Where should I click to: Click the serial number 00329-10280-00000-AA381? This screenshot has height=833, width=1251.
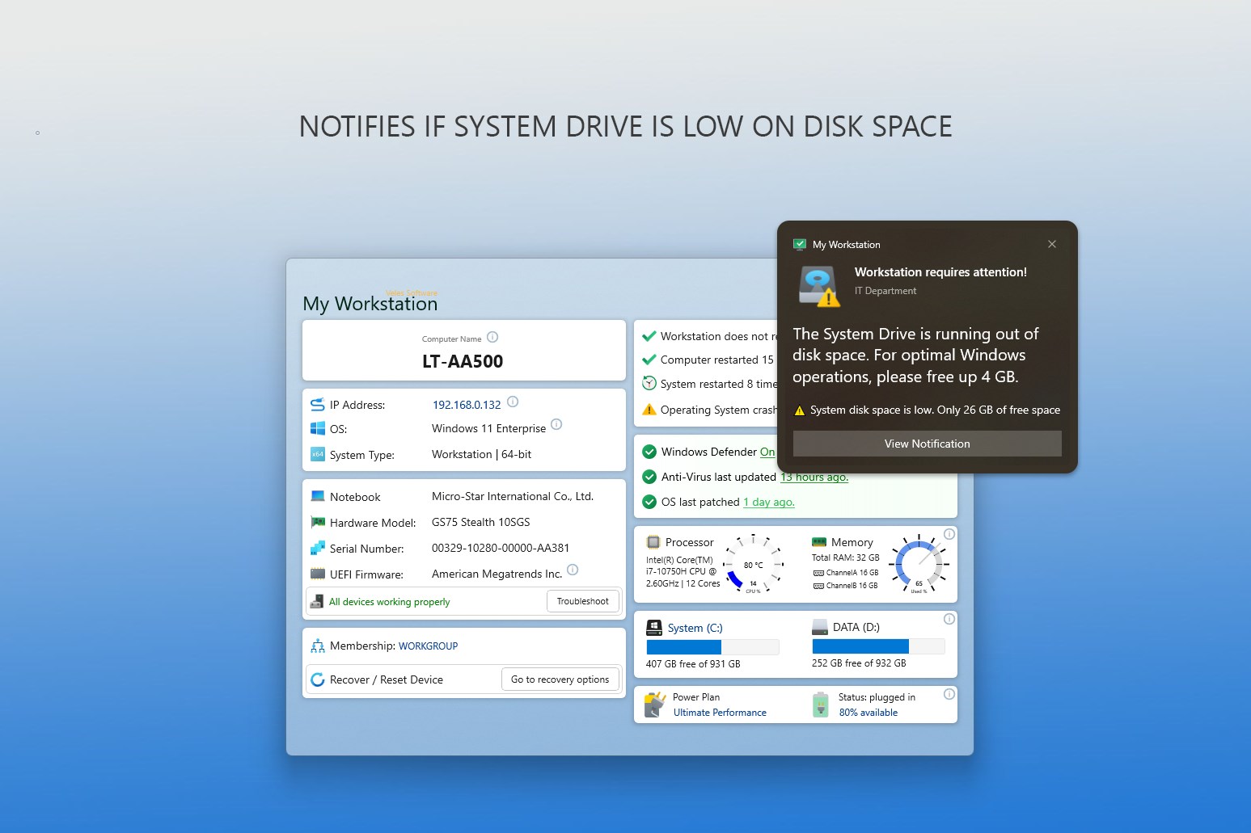pyautogui.click(x=501, y=548)
